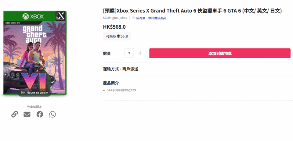Image resolution: width=293 pixels, height=141 pixels.
Task: Focus the quantity input field
Action: click(129, 53)
